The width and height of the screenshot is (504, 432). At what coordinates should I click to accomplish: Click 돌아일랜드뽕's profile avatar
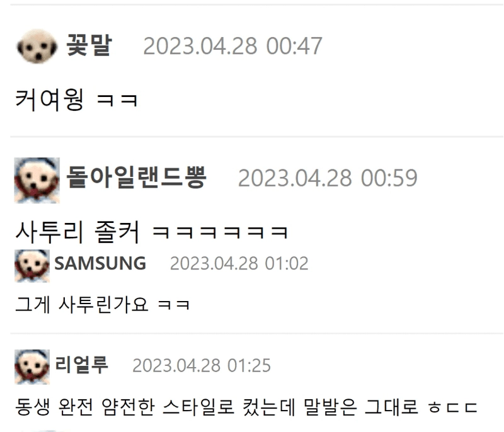pos(37,180)
